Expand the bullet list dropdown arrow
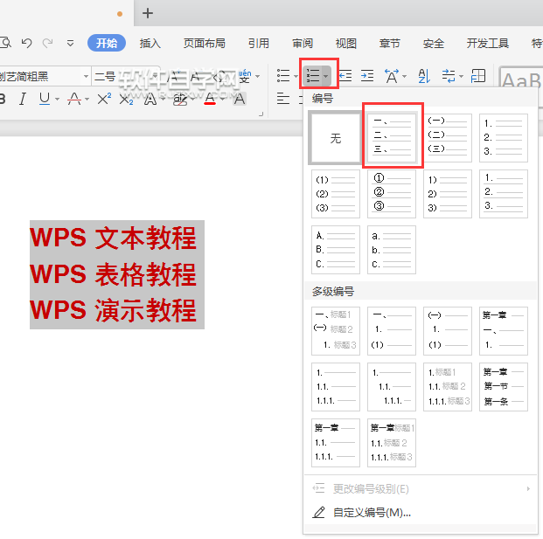This screenshot has width=543, height=539. coord(296,76)
